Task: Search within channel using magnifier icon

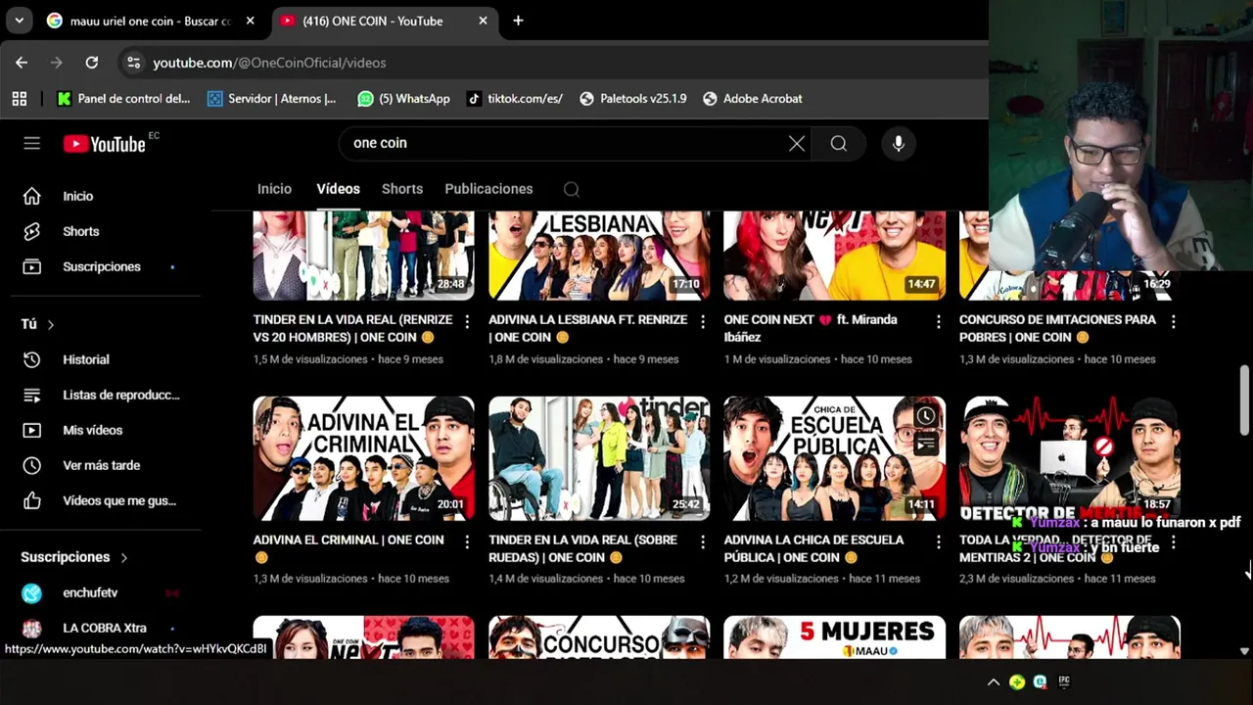Action: (572, 189)
